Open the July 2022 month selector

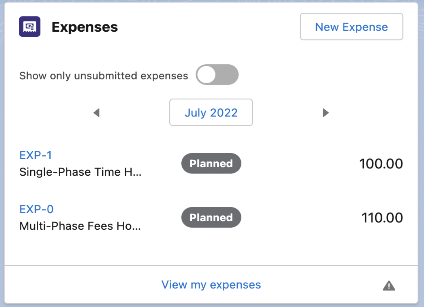(211, 113)
